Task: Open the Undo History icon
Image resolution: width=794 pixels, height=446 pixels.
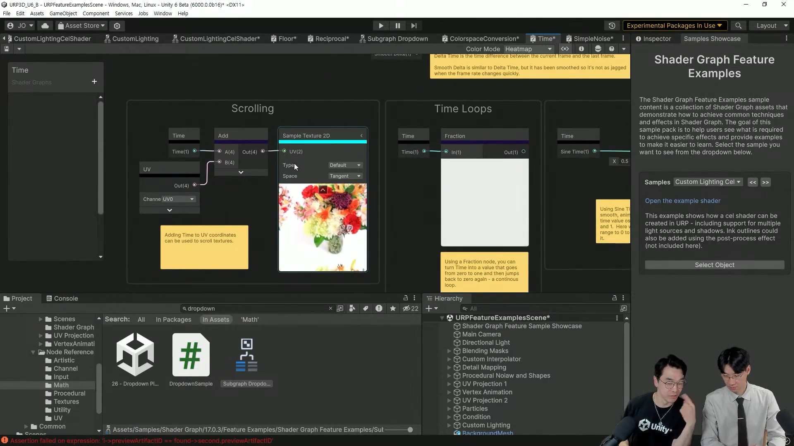Action: point(612,26)
